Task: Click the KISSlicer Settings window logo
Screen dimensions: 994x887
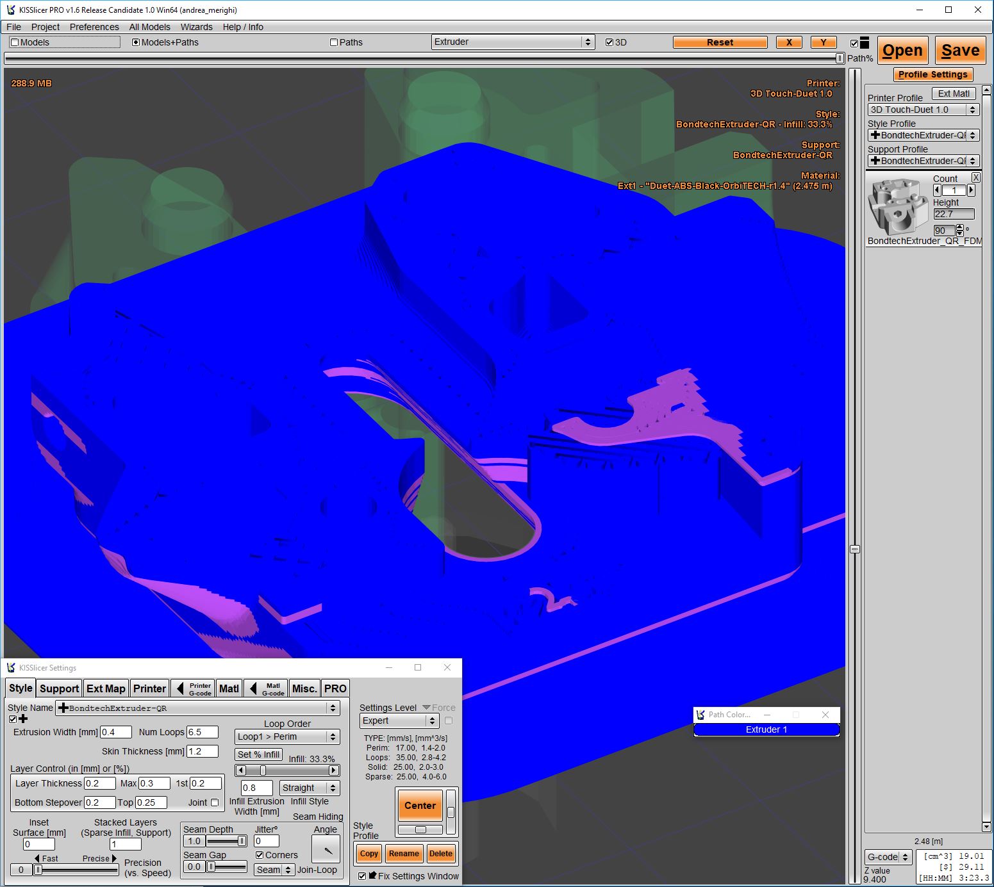Action: [x=10, y=667]
